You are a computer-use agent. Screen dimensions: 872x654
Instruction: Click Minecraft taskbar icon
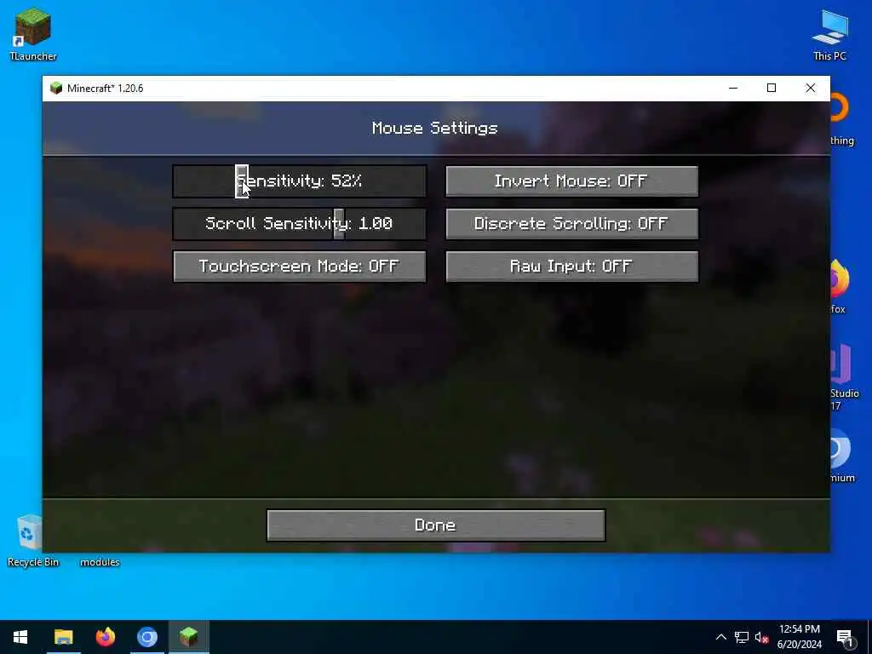188,637
